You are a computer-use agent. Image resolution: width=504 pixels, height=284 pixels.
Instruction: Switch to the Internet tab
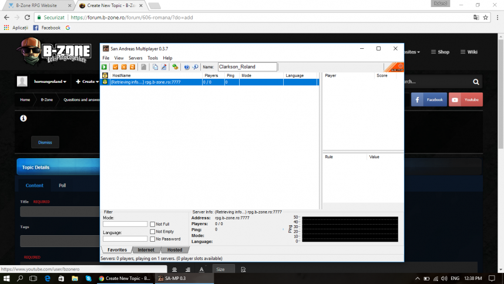[146, 250]
